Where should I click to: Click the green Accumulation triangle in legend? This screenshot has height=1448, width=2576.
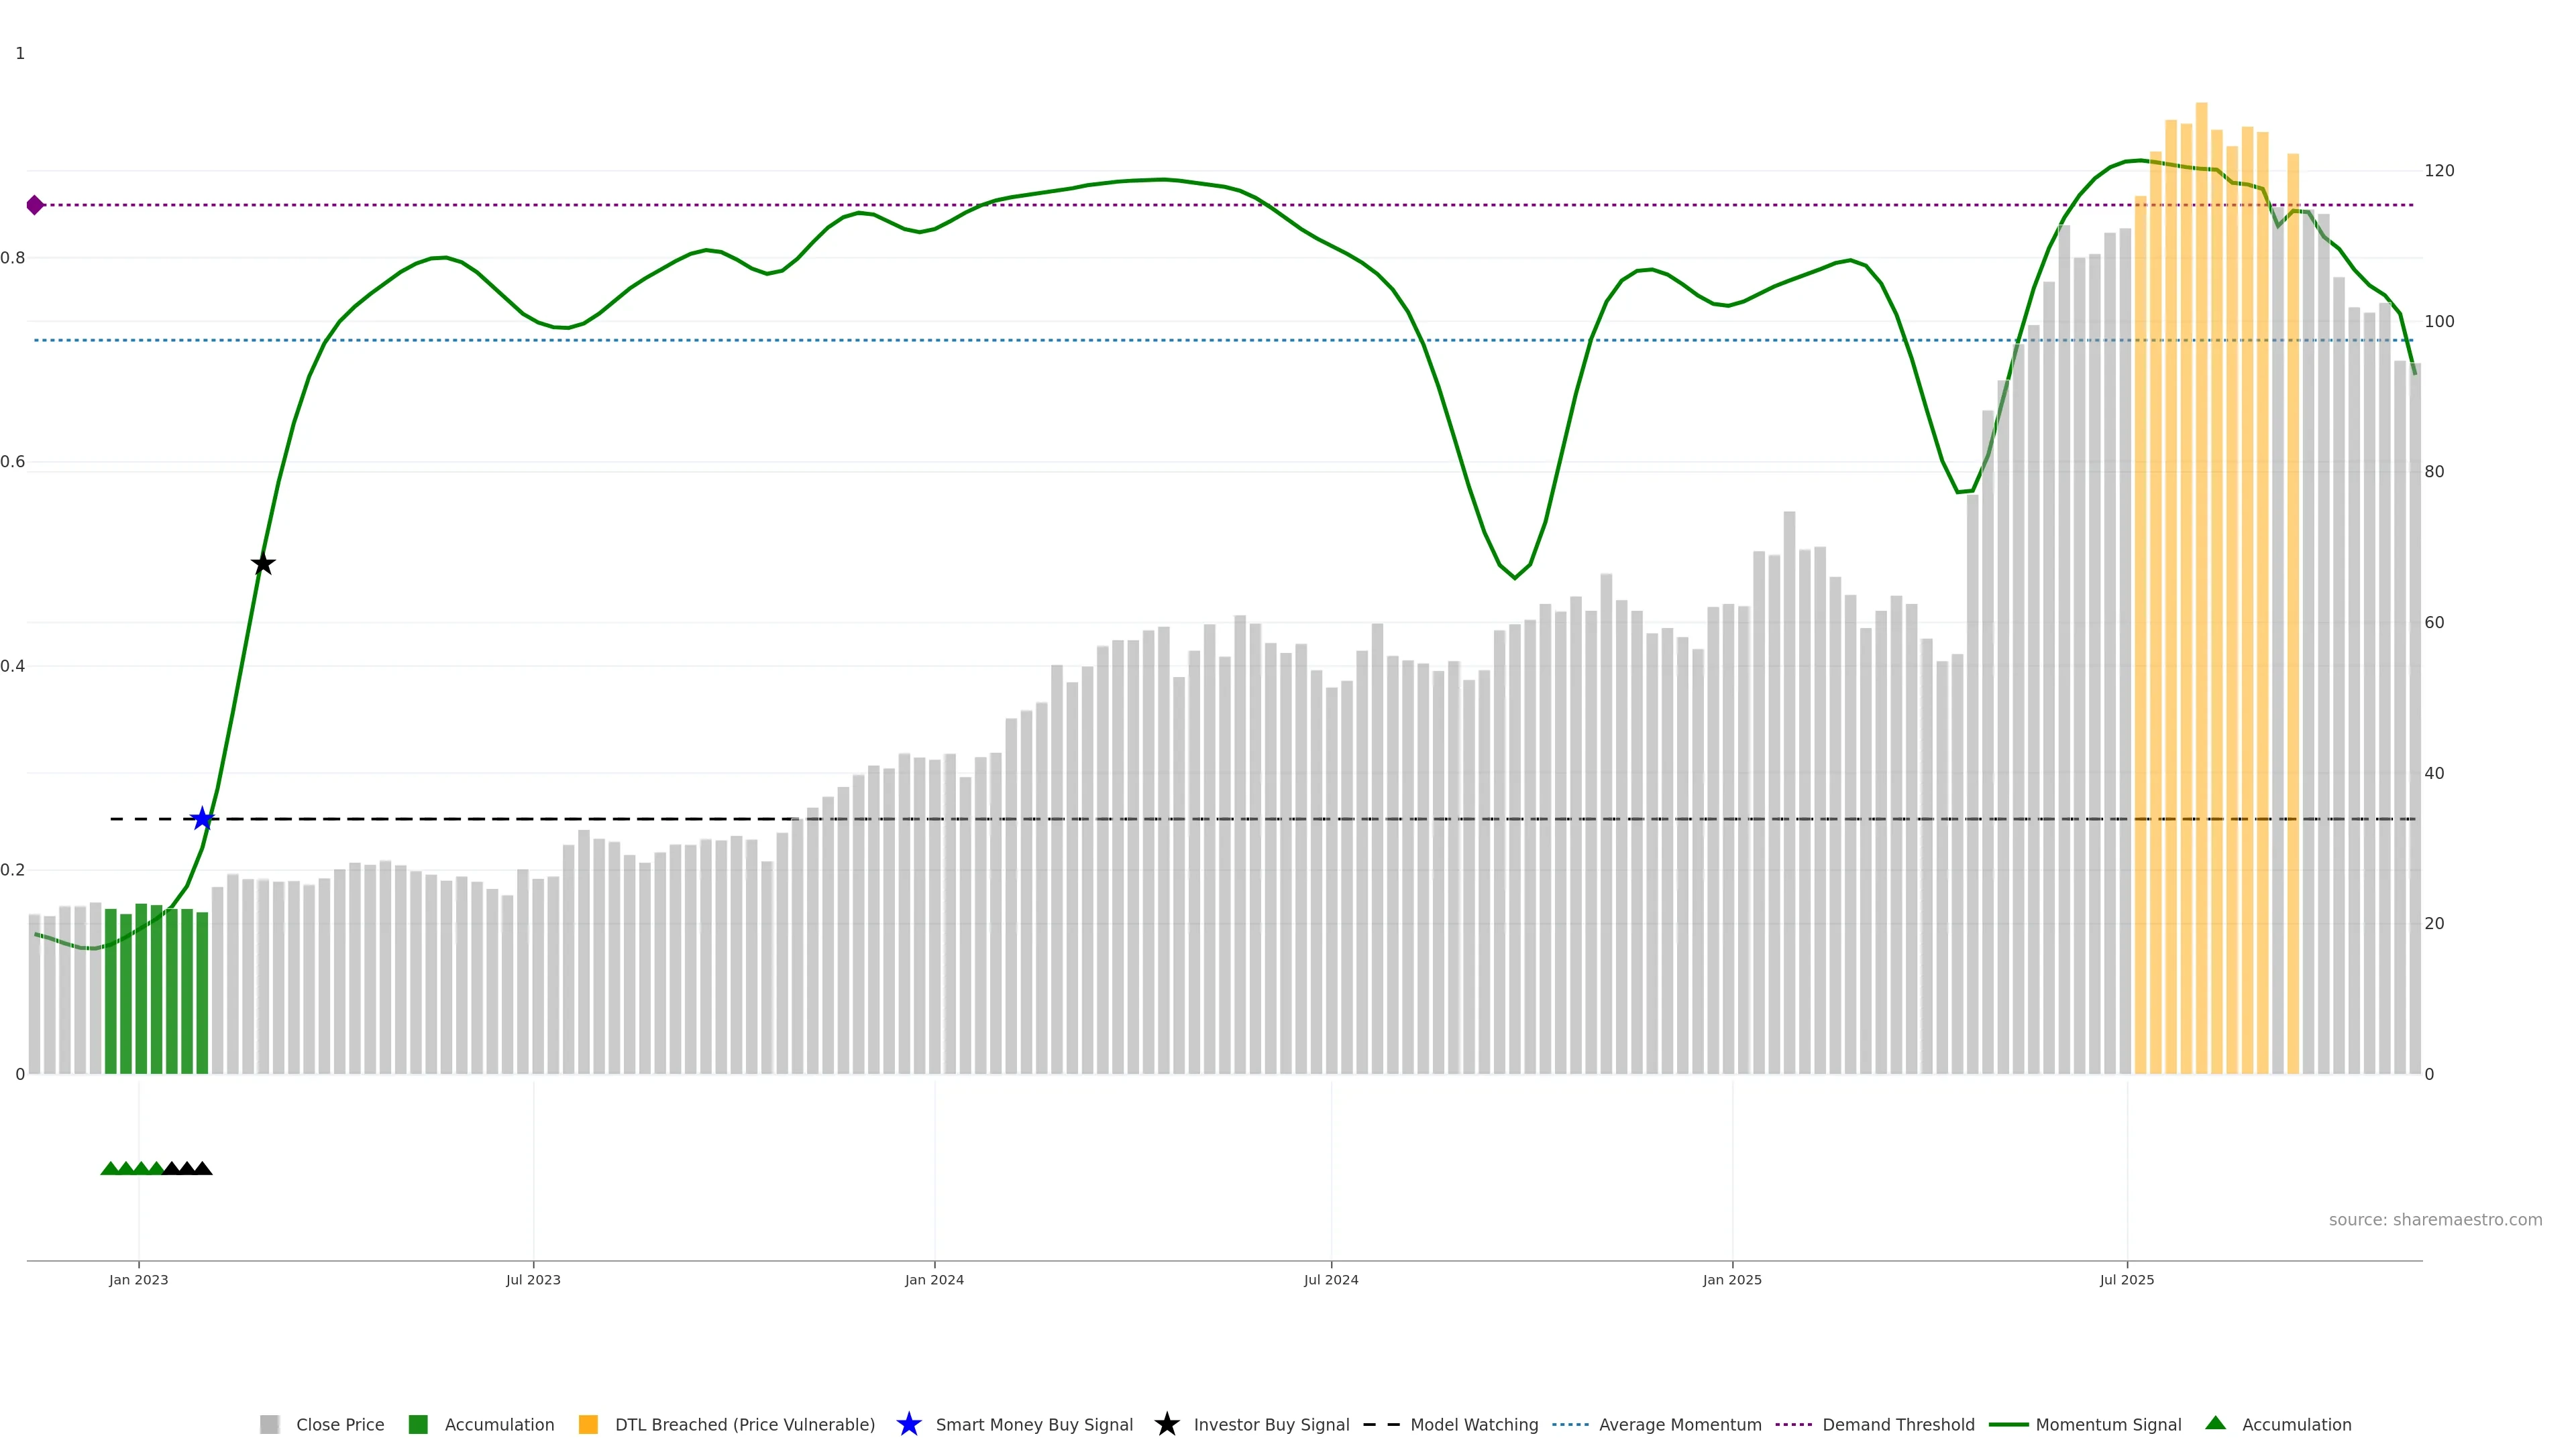2215,1423
